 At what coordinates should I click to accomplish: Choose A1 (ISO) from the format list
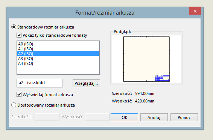[58, 49]
